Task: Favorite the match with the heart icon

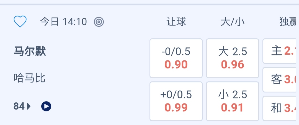Action: [20, 22]
